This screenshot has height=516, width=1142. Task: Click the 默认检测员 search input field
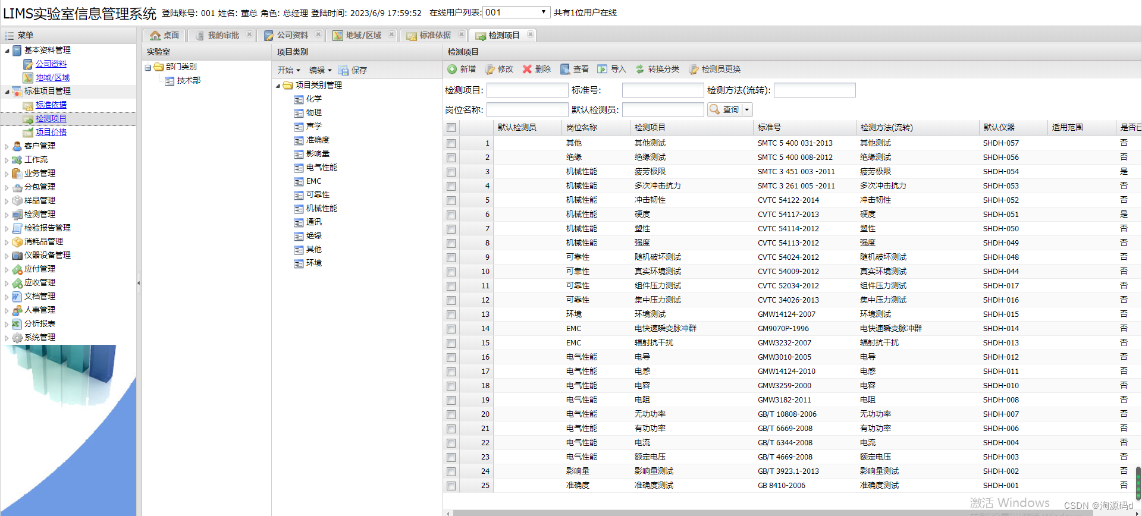click(663, 109)
